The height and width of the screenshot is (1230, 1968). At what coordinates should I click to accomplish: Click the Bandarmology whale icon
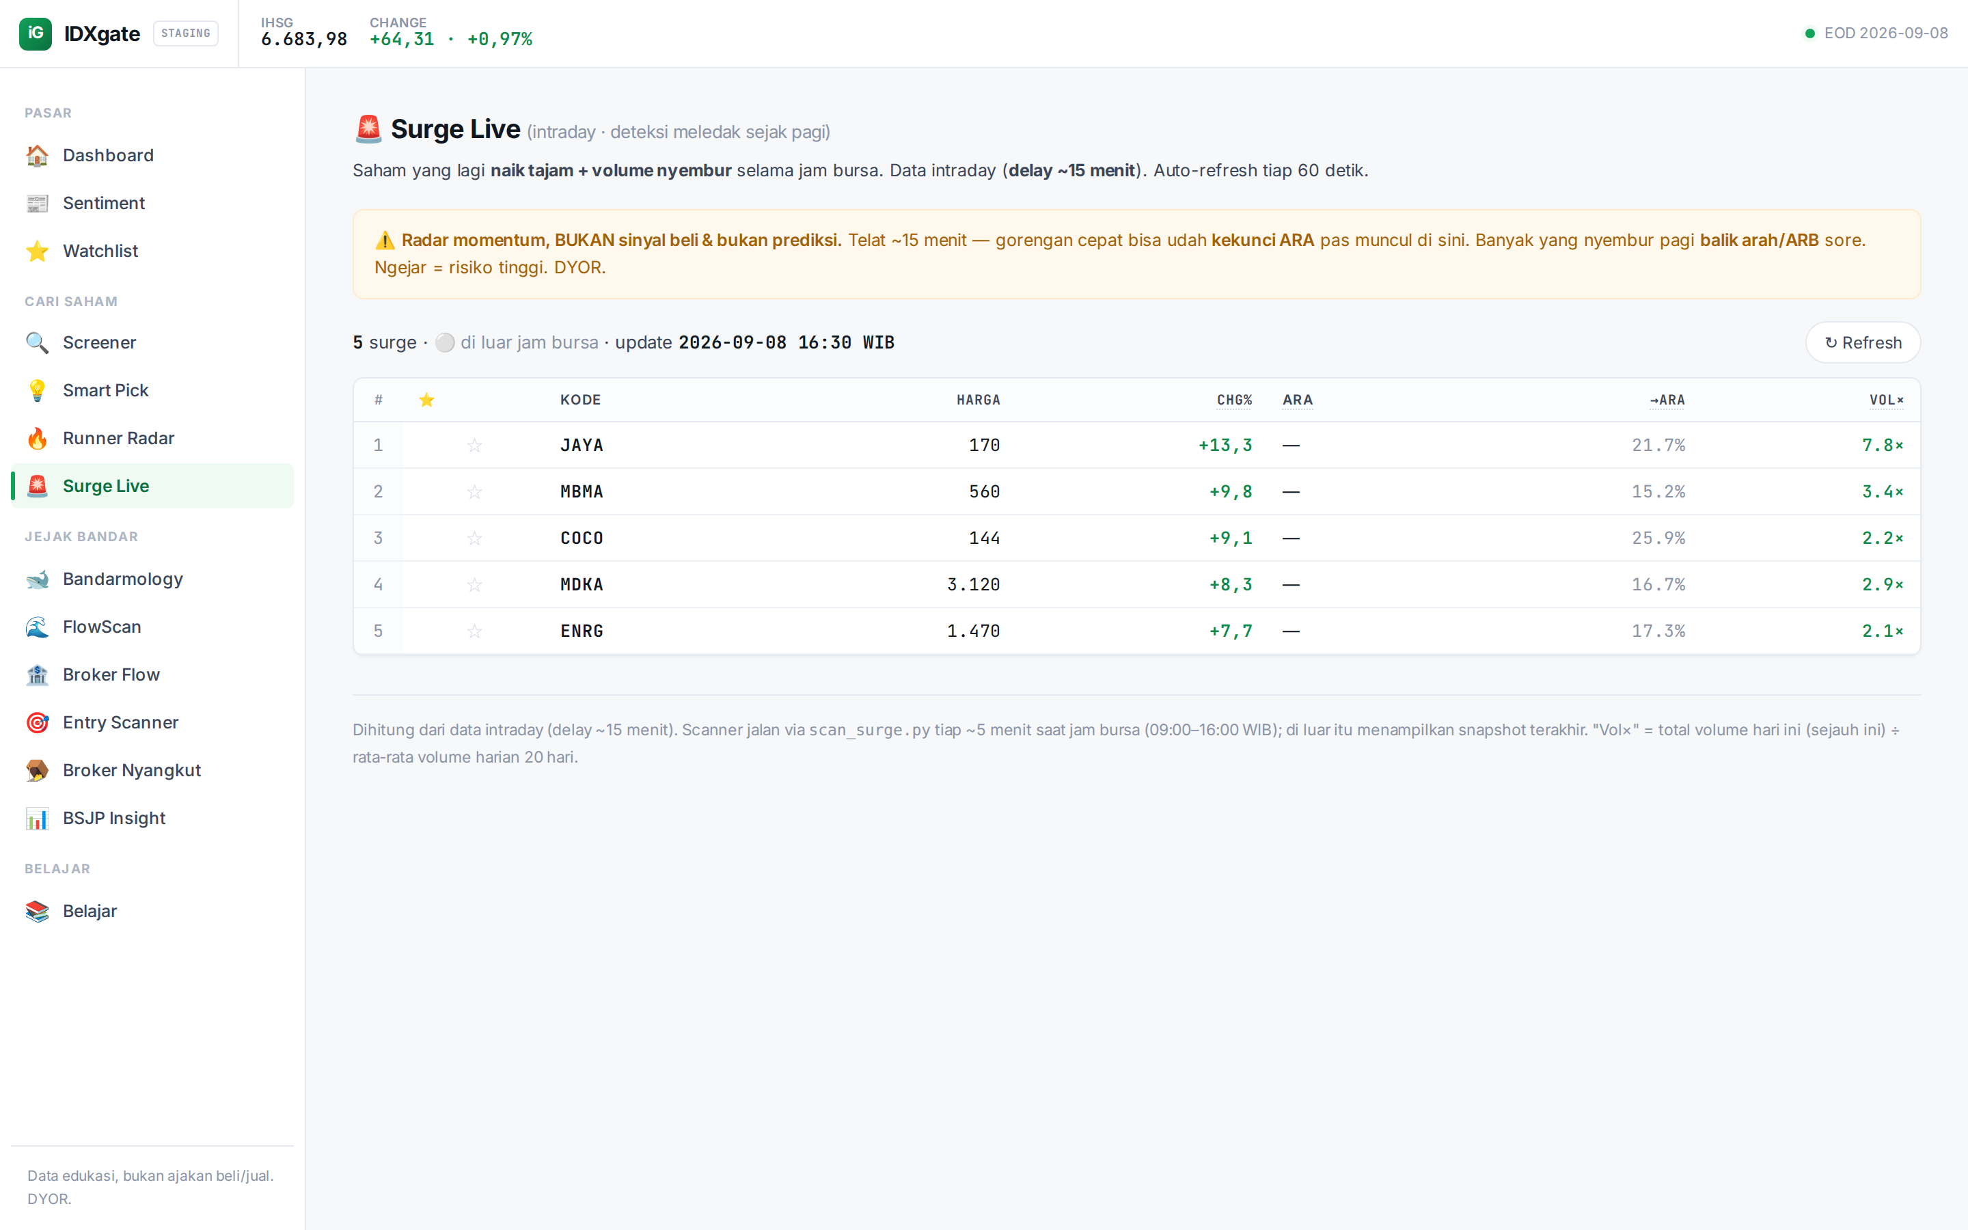pos(38,579)
